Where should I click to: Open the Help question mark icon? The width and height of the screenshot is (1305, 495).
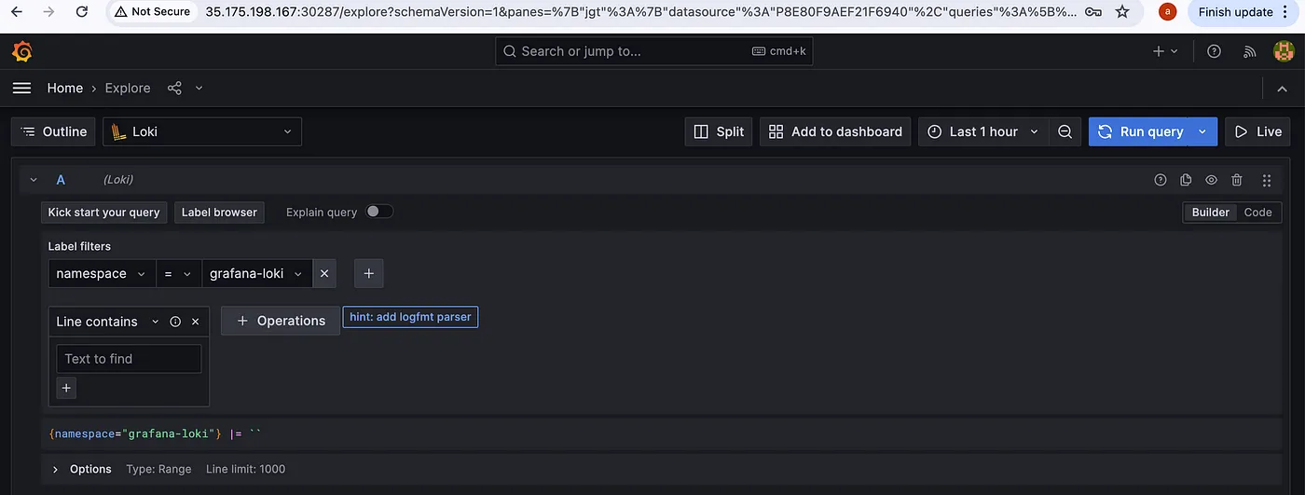1214,51
